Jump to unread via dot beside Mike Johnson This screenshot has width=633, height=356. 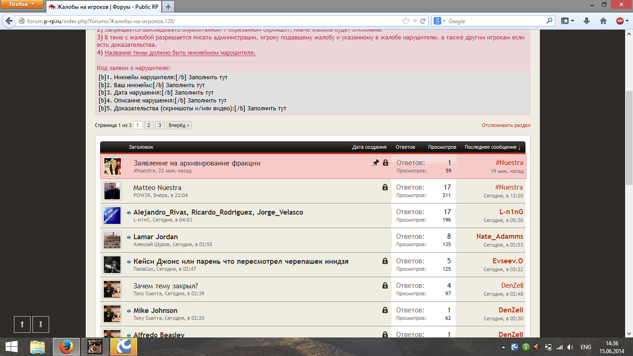click(129, 311)
